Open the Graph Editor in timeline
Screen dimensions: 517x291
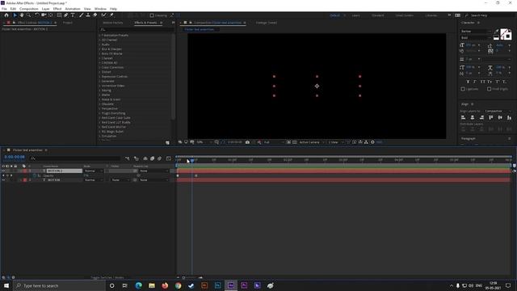[x=169, y=158]
